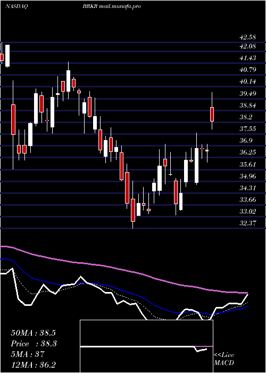The image size is (266, 373).
Task: Click the 5MA : 37 readout
Action: [28, 354]
